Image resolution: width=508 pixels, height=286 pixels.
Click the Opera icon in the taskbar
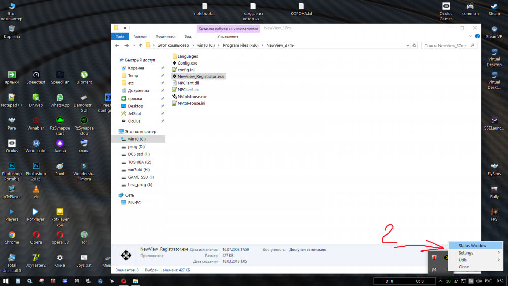[124, 281]
